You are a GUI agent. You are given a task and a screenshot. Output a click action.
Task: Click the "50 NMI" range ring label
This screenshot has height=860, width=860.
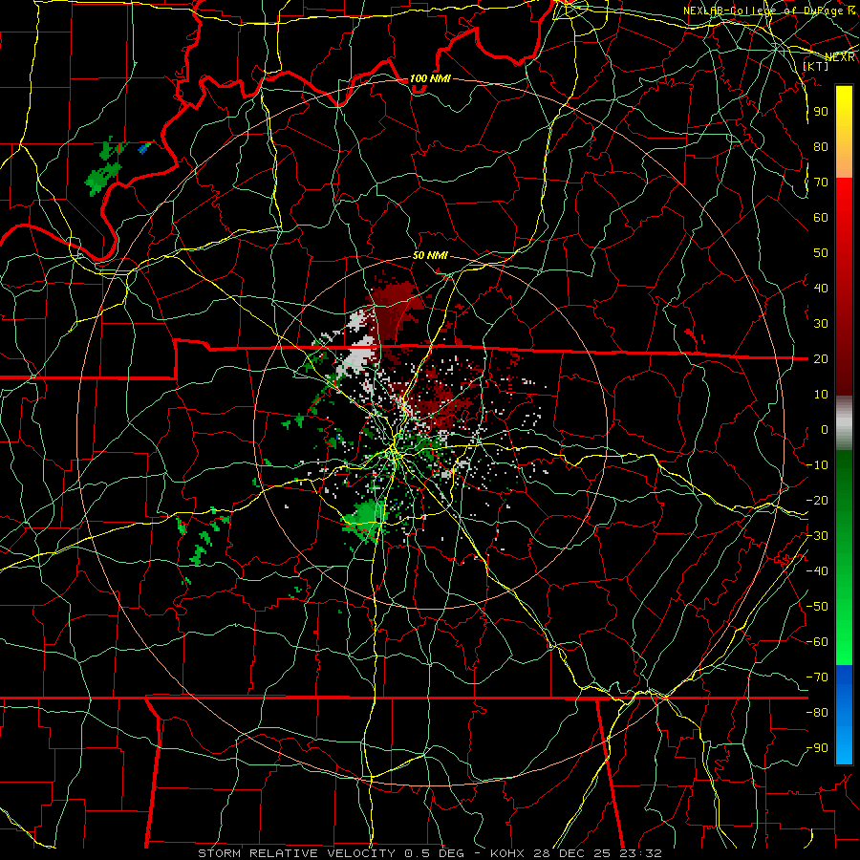(x=430, y=255)
